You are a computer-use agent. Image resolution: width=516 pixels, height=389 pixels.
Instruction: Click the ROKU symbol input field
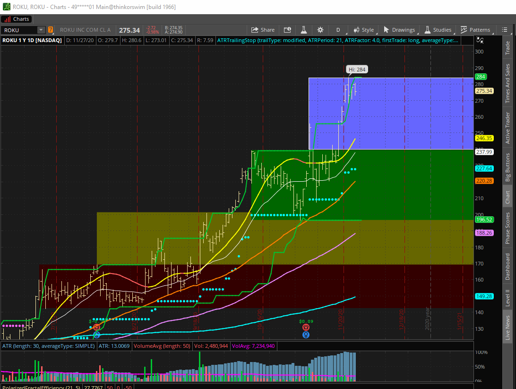(19, 30)
